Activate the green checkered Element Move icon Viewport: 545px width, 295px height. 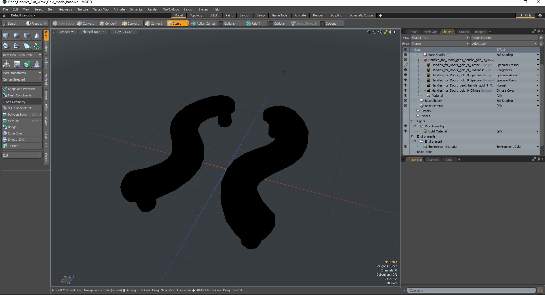[27, 64]
